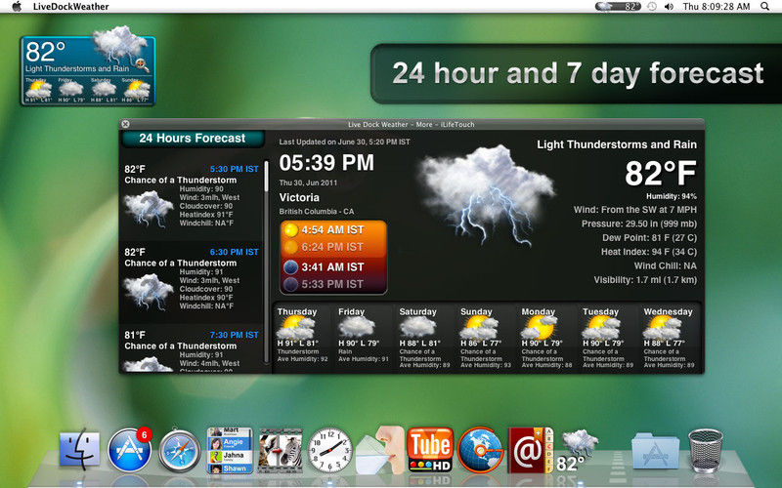
Task: Open the Tube HD app in dock
Action: (430, 450)
